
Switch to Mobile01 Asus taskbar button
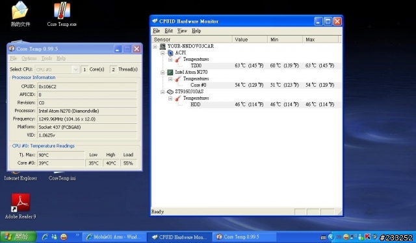click(115, 237)
